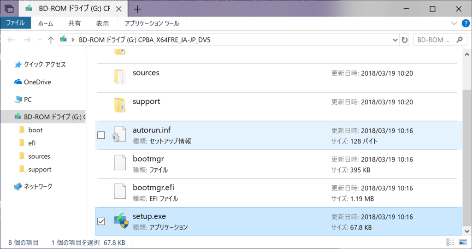Screen dimensions: 472x249
Task: Select BD-ROM ドライブ (G:) in the navigation pane
Action: 43,117
